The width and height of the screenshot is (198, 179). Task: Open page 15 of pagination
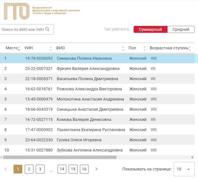[x=73, y=169]
